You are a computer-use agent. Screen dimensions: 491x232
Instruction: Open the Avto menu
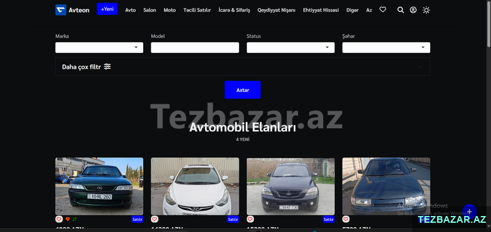pos(130,10)
